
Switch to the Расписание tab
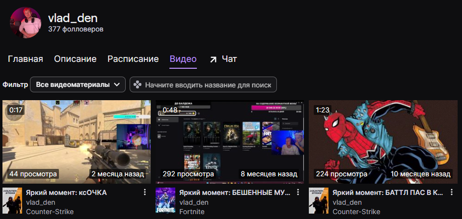pyautogui.click(x=133, y=59)
